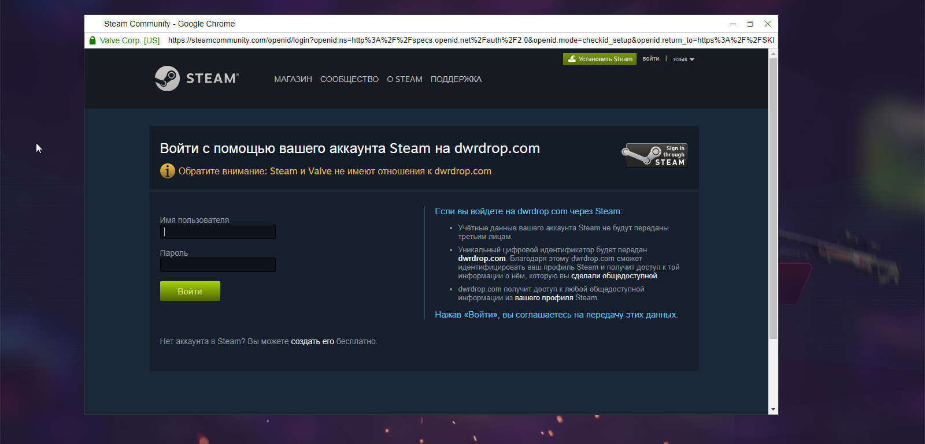Image resolution: width=925 pixels, height=444 pixels.
Task: Open the ПОДДЕРЖКА menu item
Action: tap(456, 79)
